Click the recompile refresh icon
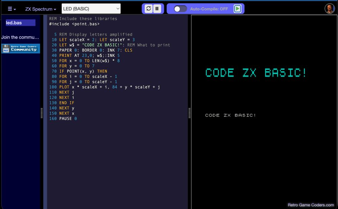The width and height of the screenshot is (338, 209). click(x=149, y=8)
